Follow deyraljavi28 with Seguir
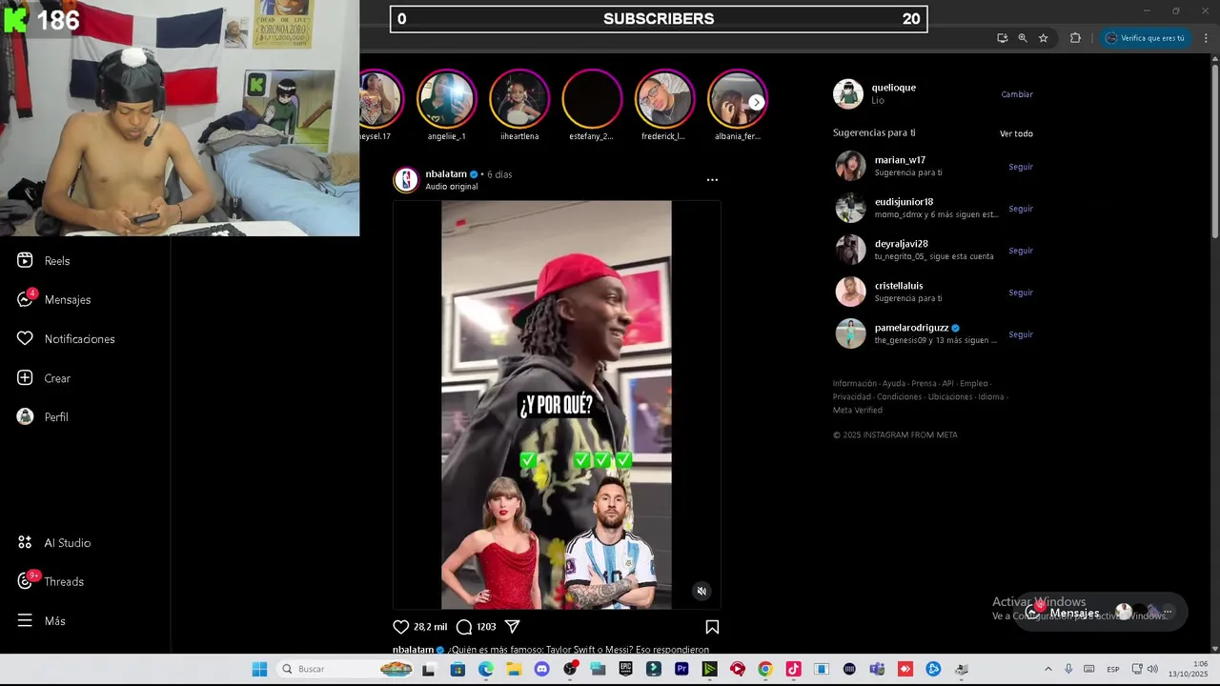The height and width of the screenshot is (686, 1220). [1021, 251]
